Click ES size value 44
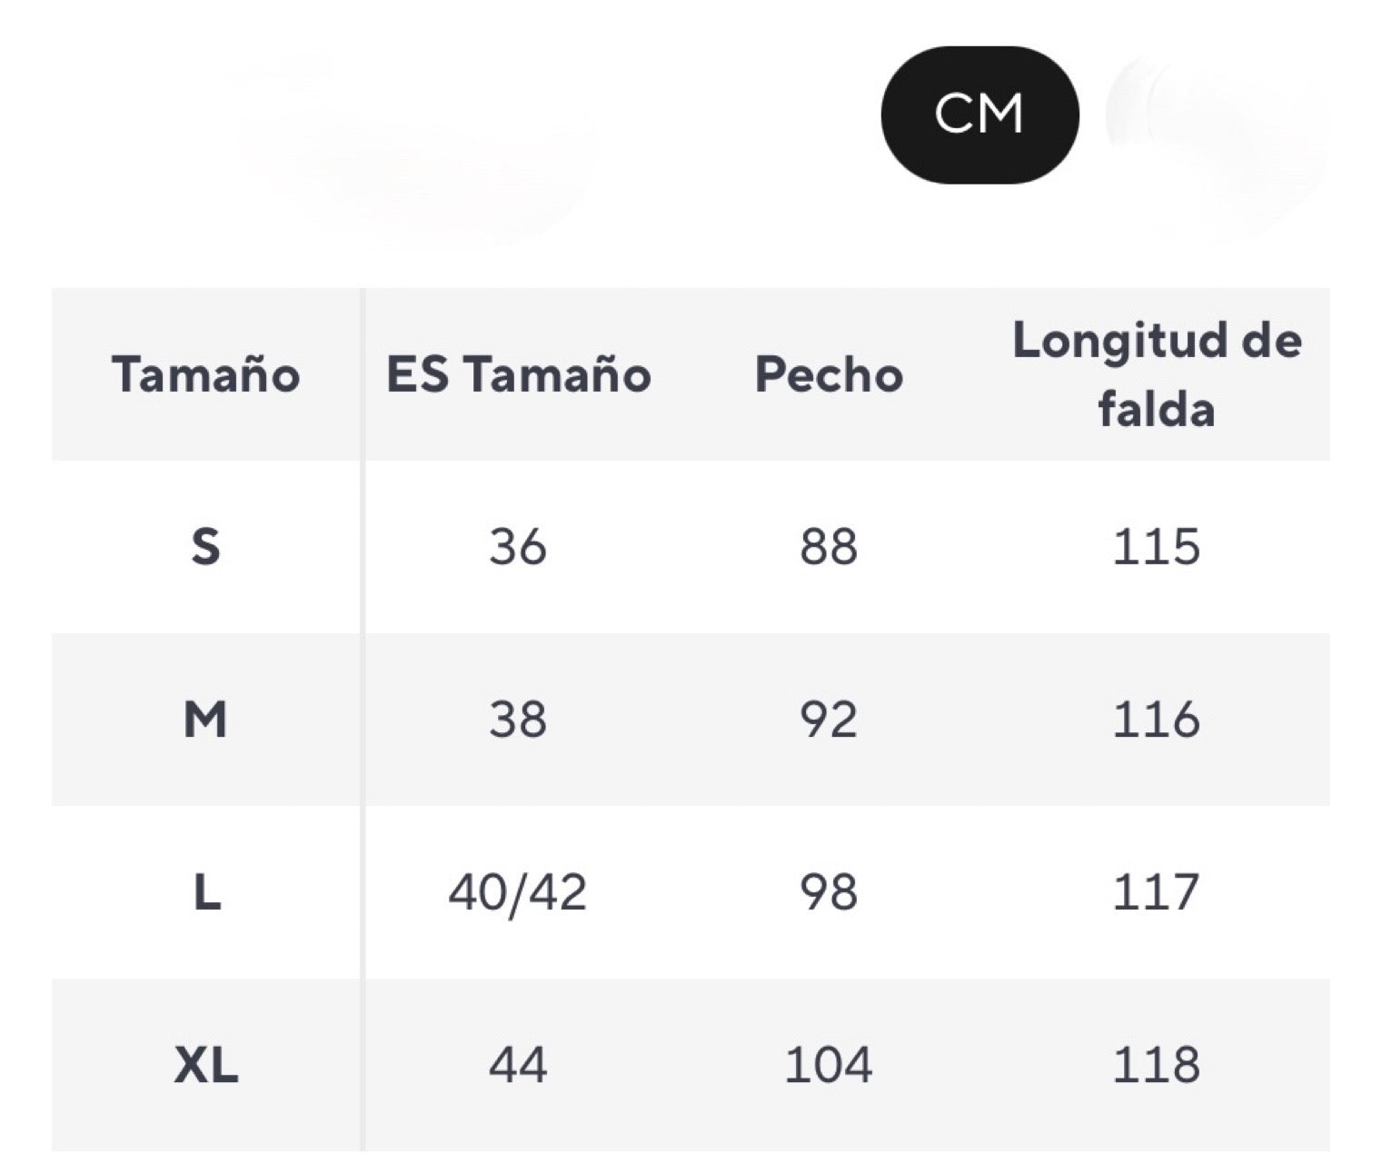 (x=518, y=1065)
